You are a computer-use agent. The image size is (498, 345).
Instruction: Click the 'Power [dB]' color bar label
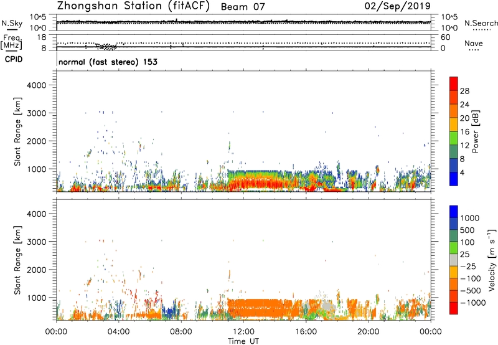coord(475,131)
